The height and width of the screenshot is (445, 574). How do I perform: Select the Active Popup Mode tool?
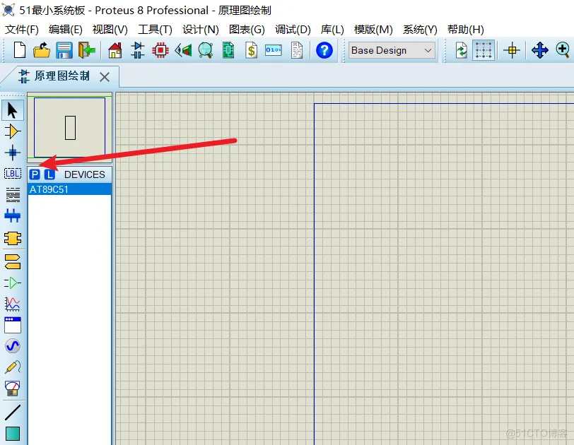pyautogui.click(x=13, y=325)
